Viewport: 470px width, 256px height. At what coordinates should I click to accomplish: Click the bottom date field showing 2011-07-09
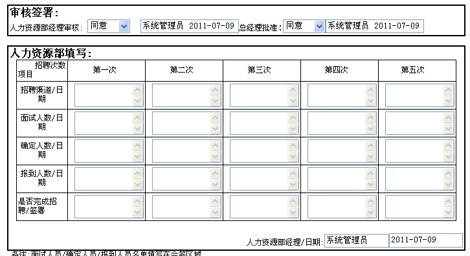(425, 240)
